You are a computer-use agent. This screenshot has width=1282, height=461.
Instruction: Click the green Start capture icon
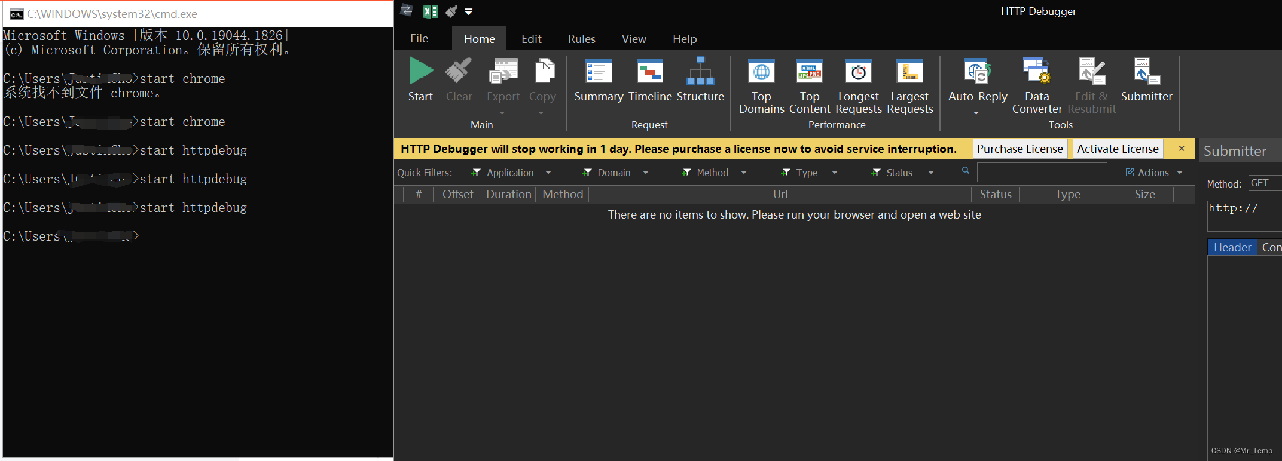(420, 72)
